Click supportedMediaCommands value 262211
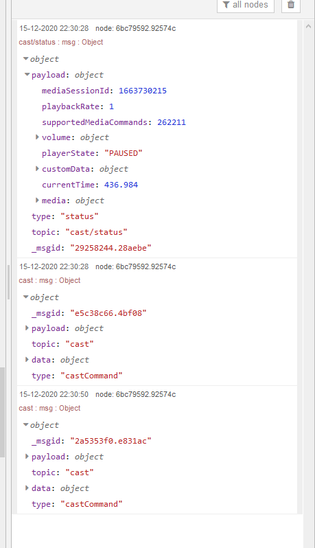Viewport: 315px width, 548px height. (172, 122)
